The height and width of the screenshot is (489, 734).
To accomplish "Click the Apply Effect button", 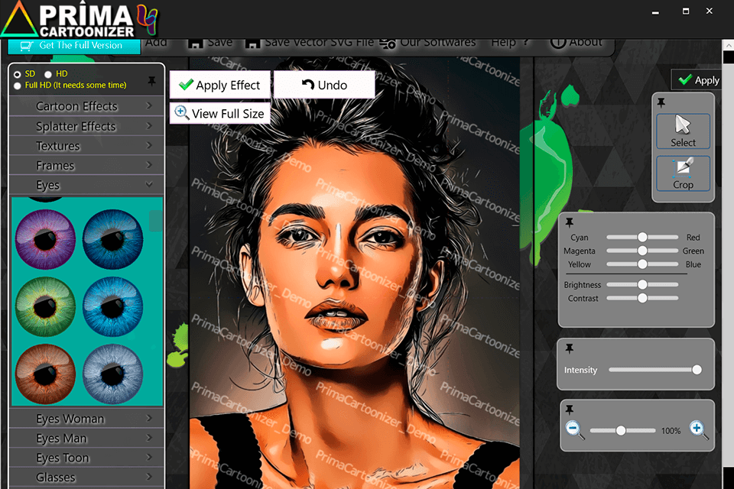I will [x=219, y=85].
